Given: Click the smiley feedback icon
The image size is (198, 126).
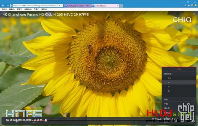Looking at the screenshot, I should 196,6.
